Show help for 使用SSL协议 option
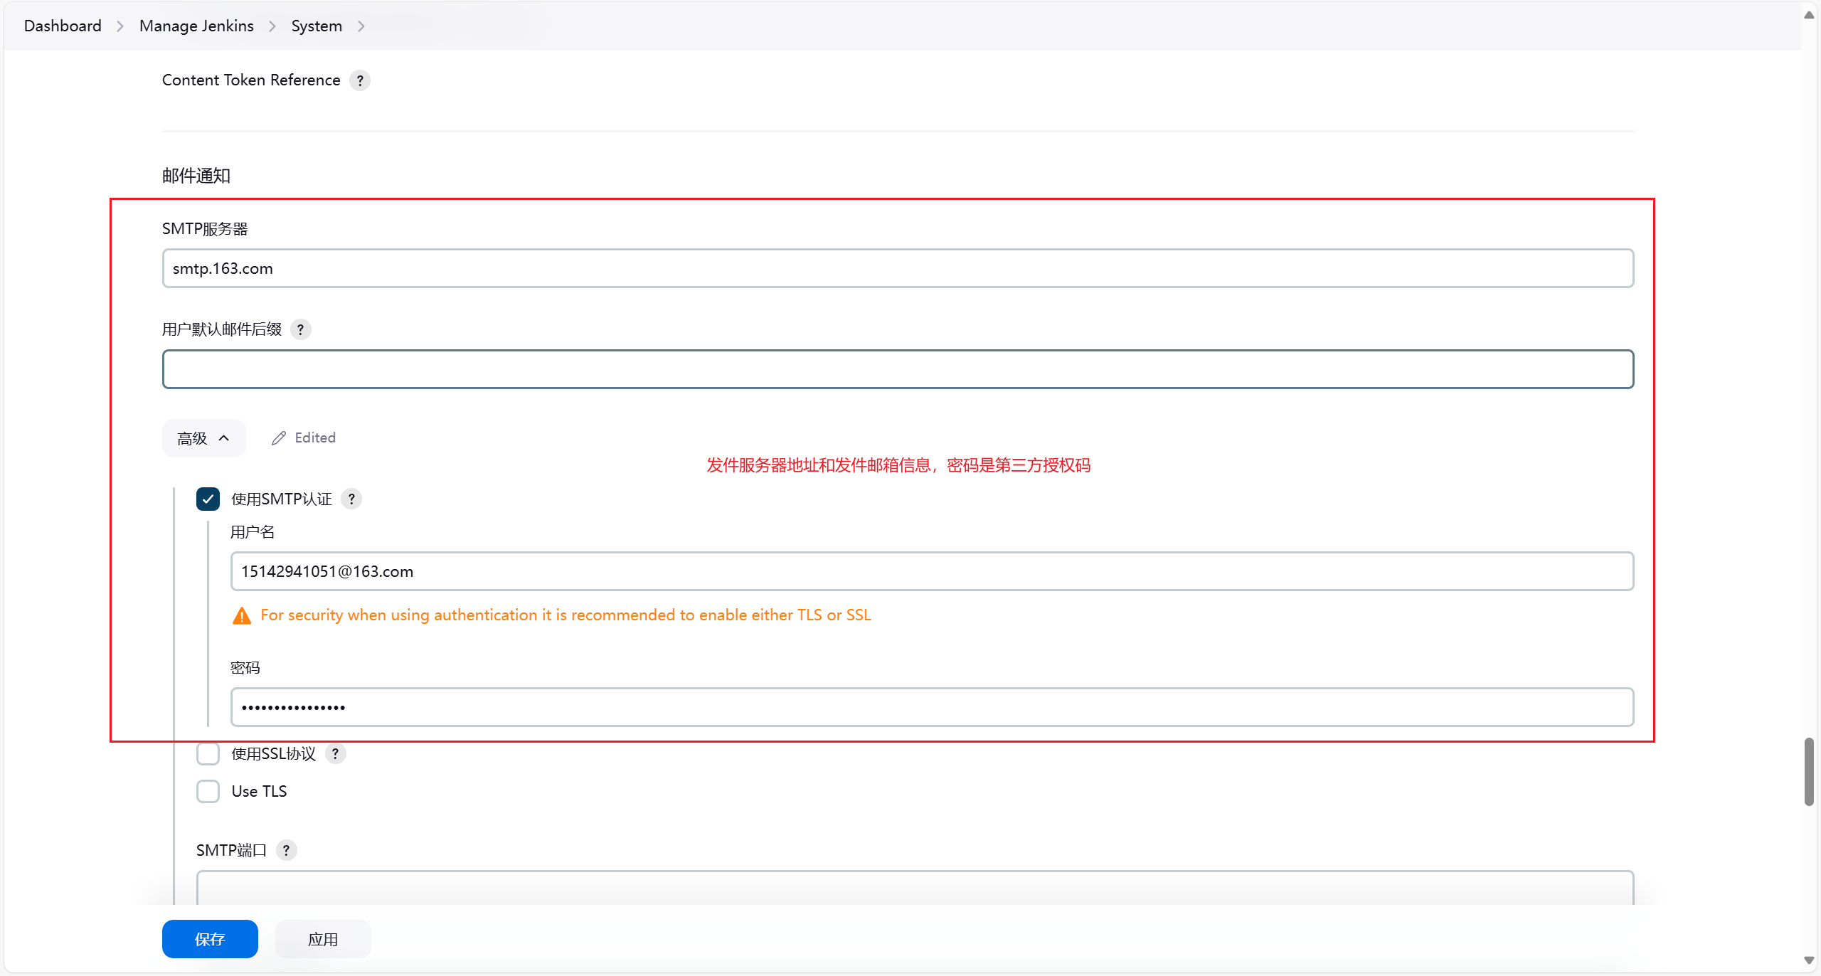Screen dimensions: 1821x976 [335, 753]
